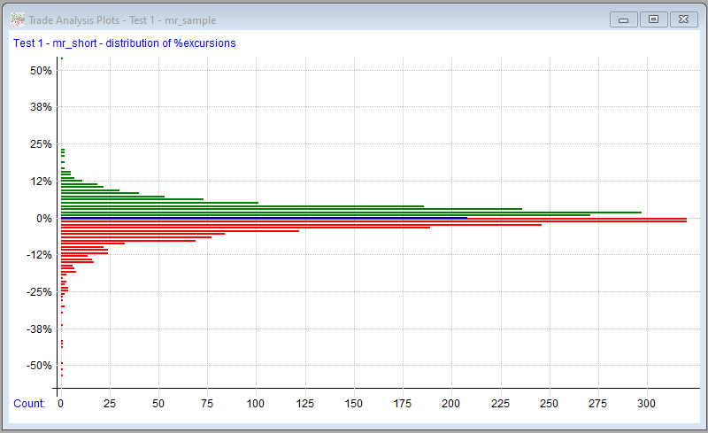This screenshot has height=433, width=708.
Task: Click the 'distribution of %excursions' chart title
Action: click(124, 43)
